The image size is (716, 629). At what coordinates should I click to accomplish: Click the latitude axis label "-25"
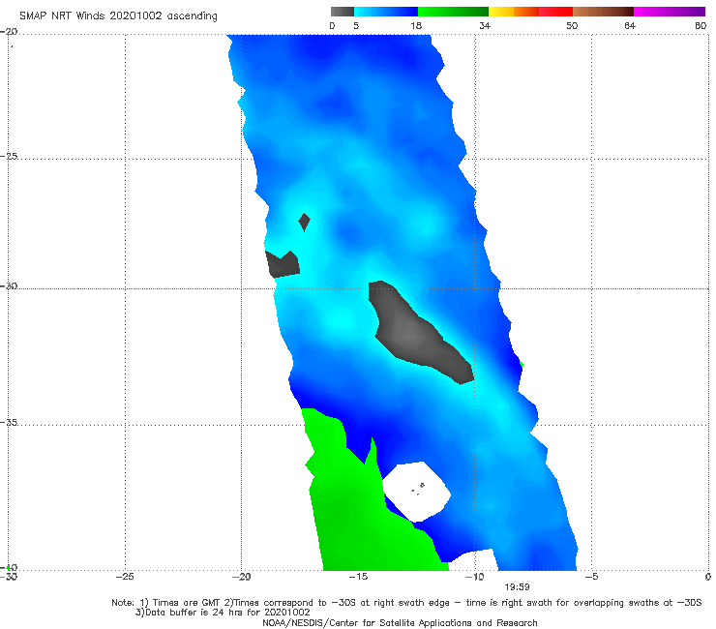click(x=9, y=156)
